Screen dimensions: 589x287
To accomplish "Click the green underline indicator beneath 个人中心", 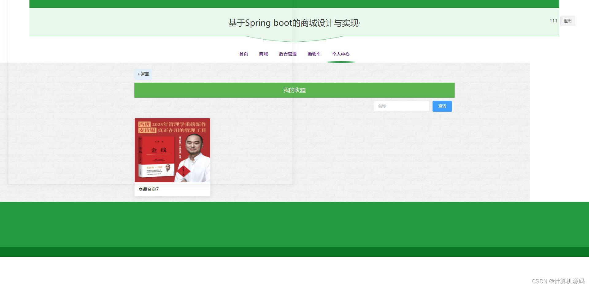I will 341,61.
